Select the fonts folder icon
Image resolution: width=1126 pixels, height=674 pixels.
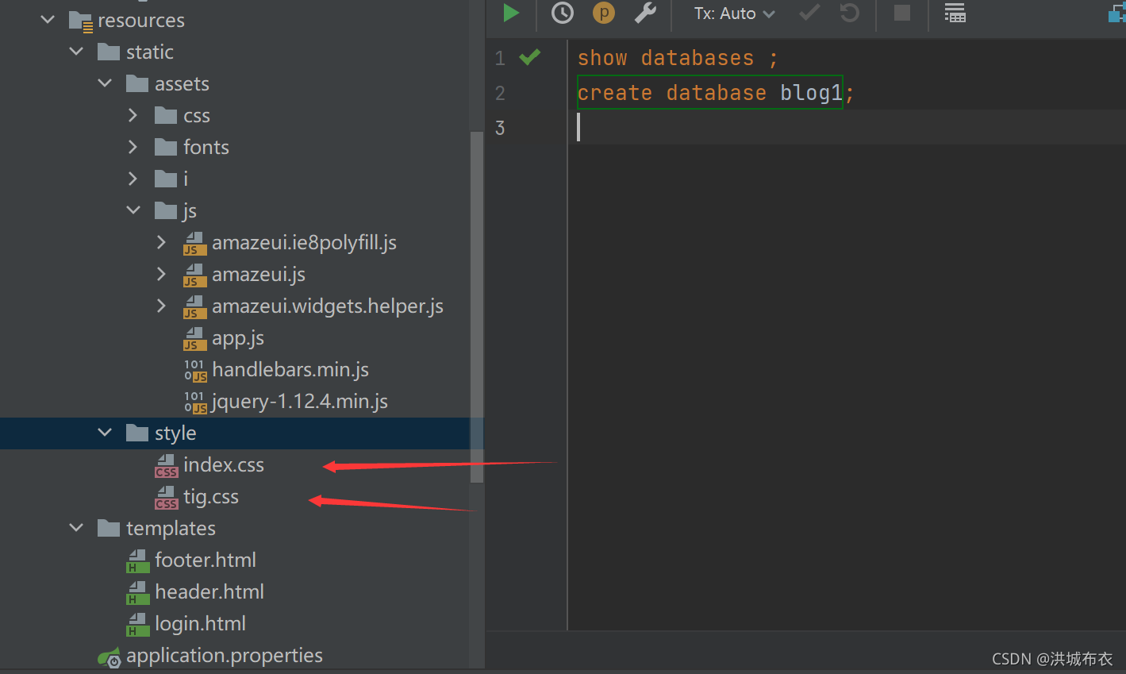(x=166, y=147)
